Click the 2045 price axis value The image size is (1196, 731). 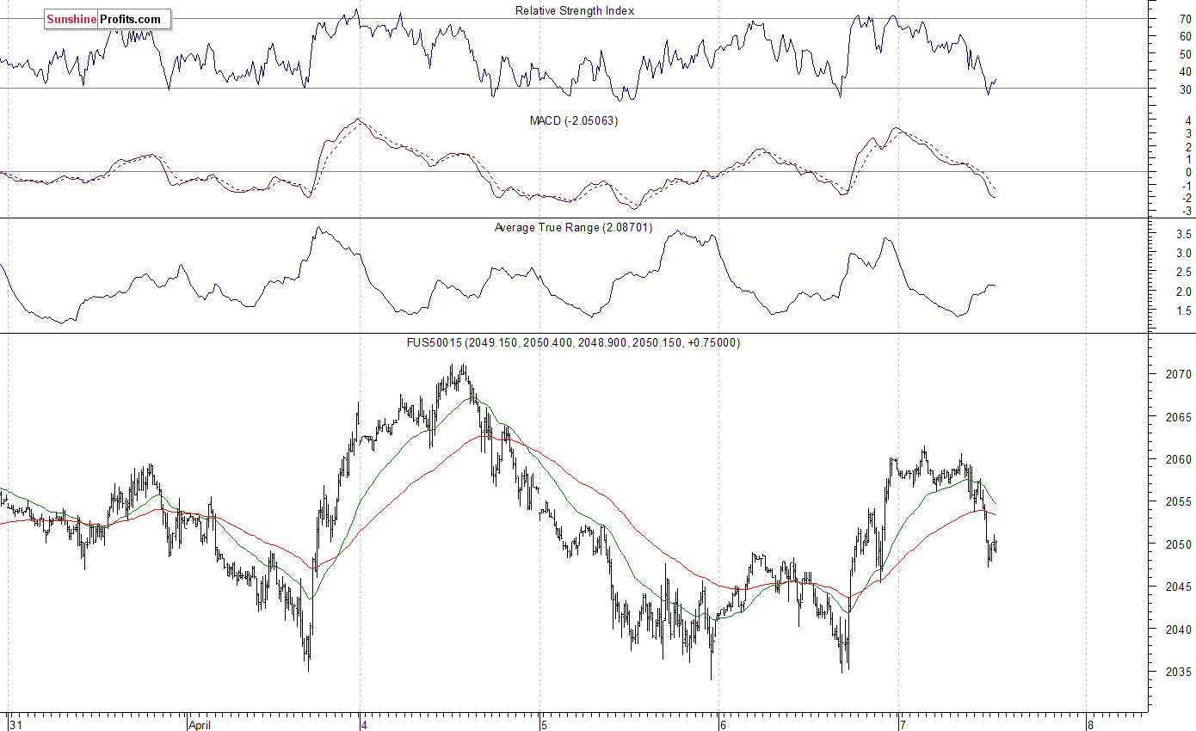click(x=1179, y=587)
